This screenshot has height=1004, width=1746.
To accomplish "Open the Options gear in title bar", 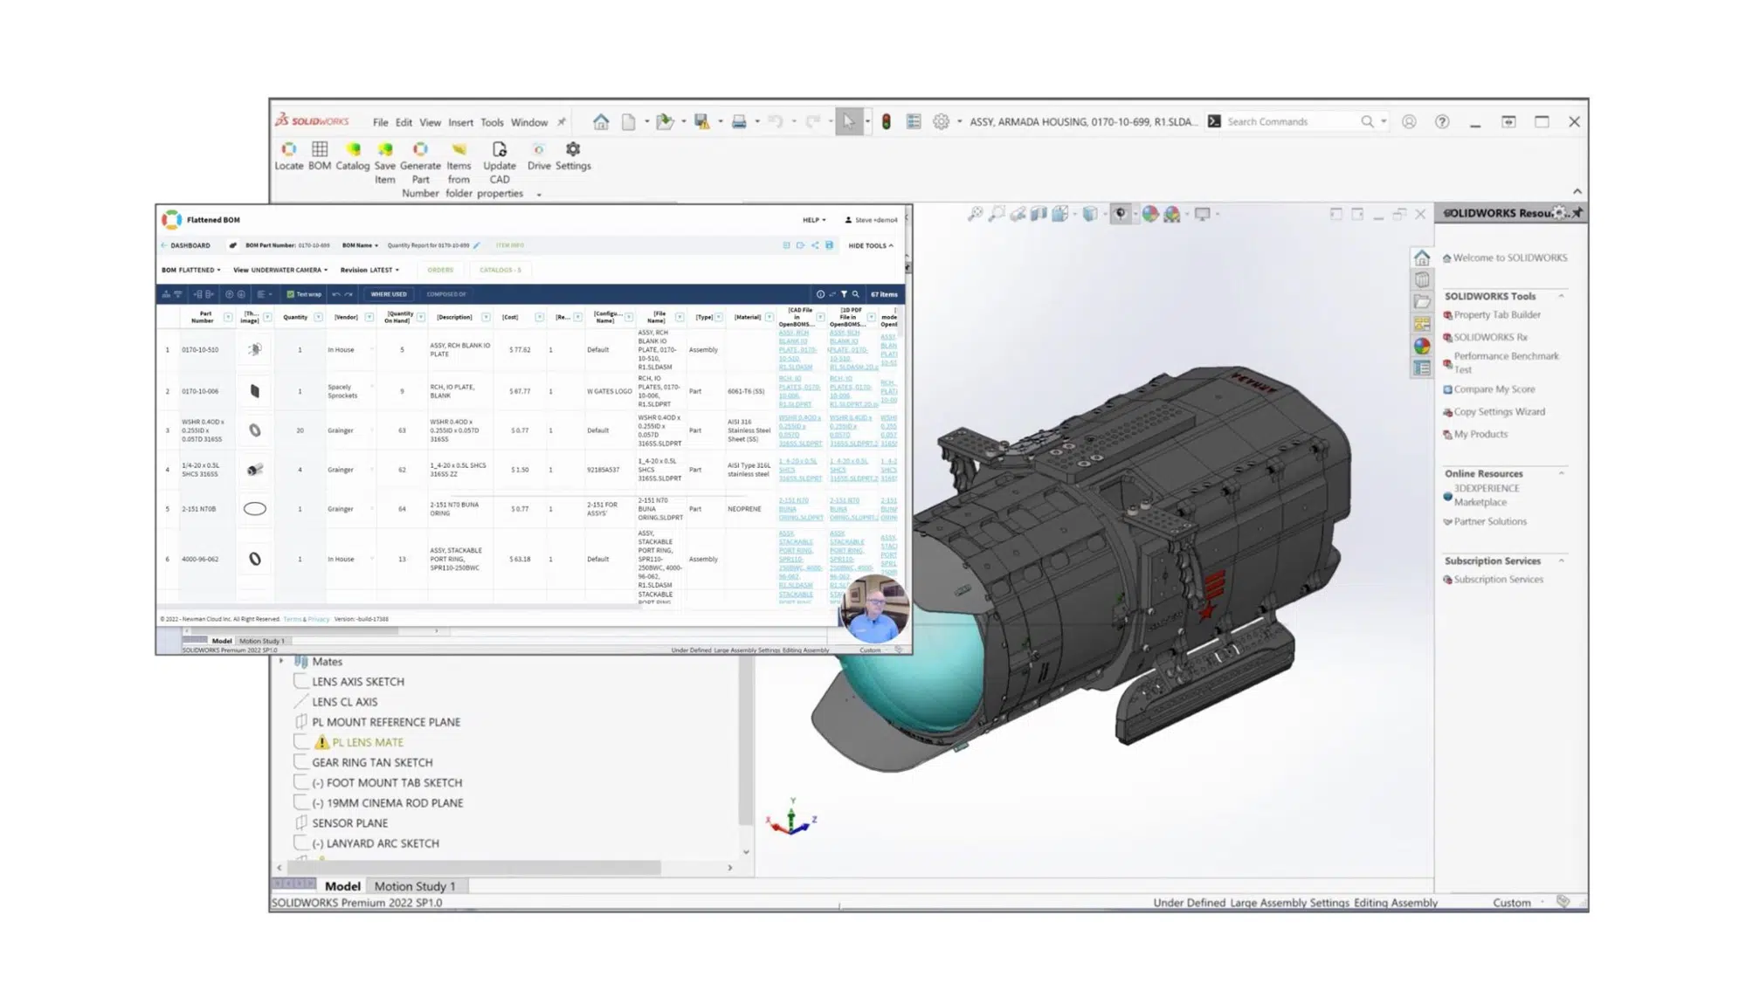I will click(941, 122).
